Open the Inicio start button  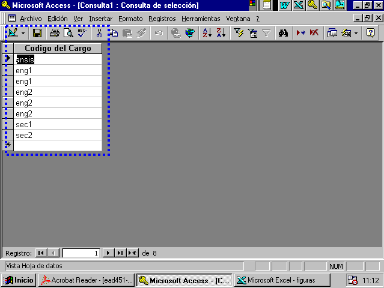pyautogui.click(x=19, y=280)
